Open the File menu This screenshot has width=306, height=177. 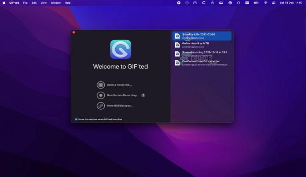[x=25, y=3]
